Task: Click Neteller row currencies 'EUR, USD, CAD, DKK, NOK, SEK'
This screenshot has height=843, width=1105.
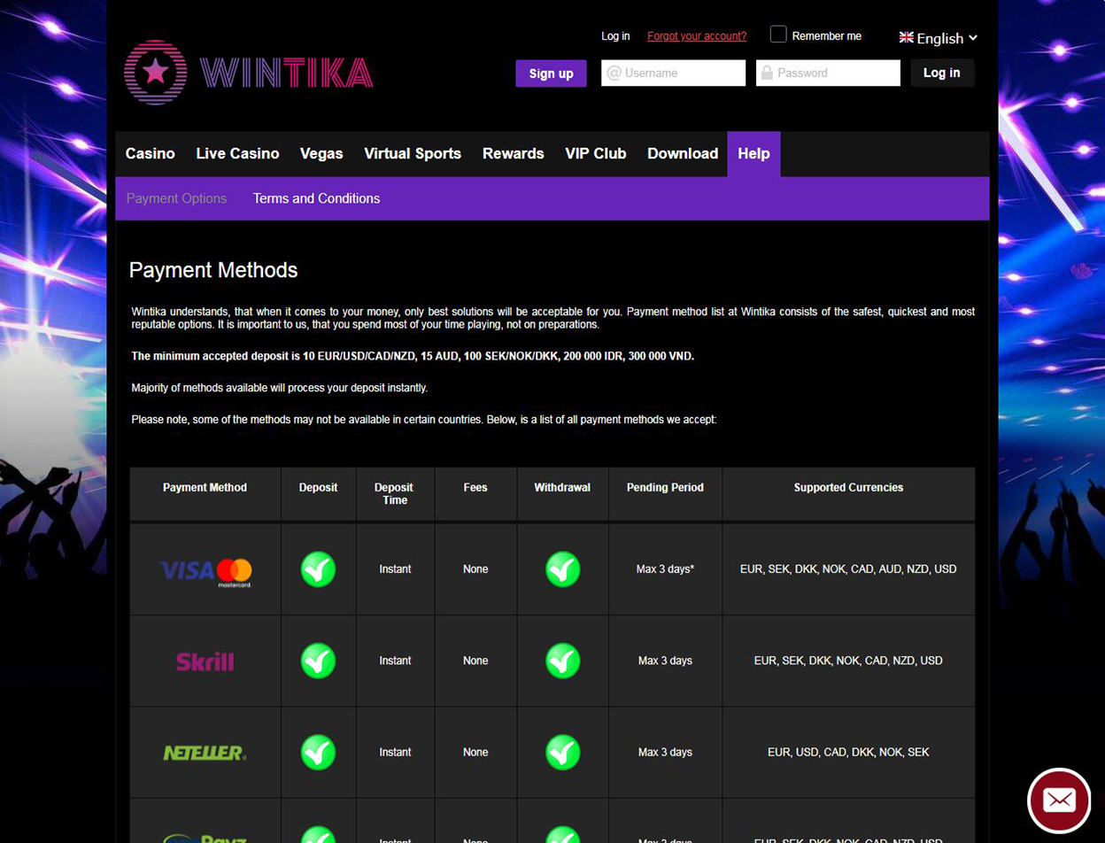Action: click(848, 752)
